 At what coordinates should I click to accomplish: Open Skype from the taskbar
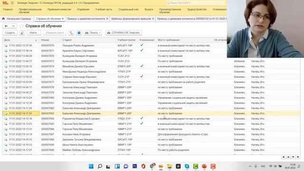pyautogui.click(x=187, y=166)
